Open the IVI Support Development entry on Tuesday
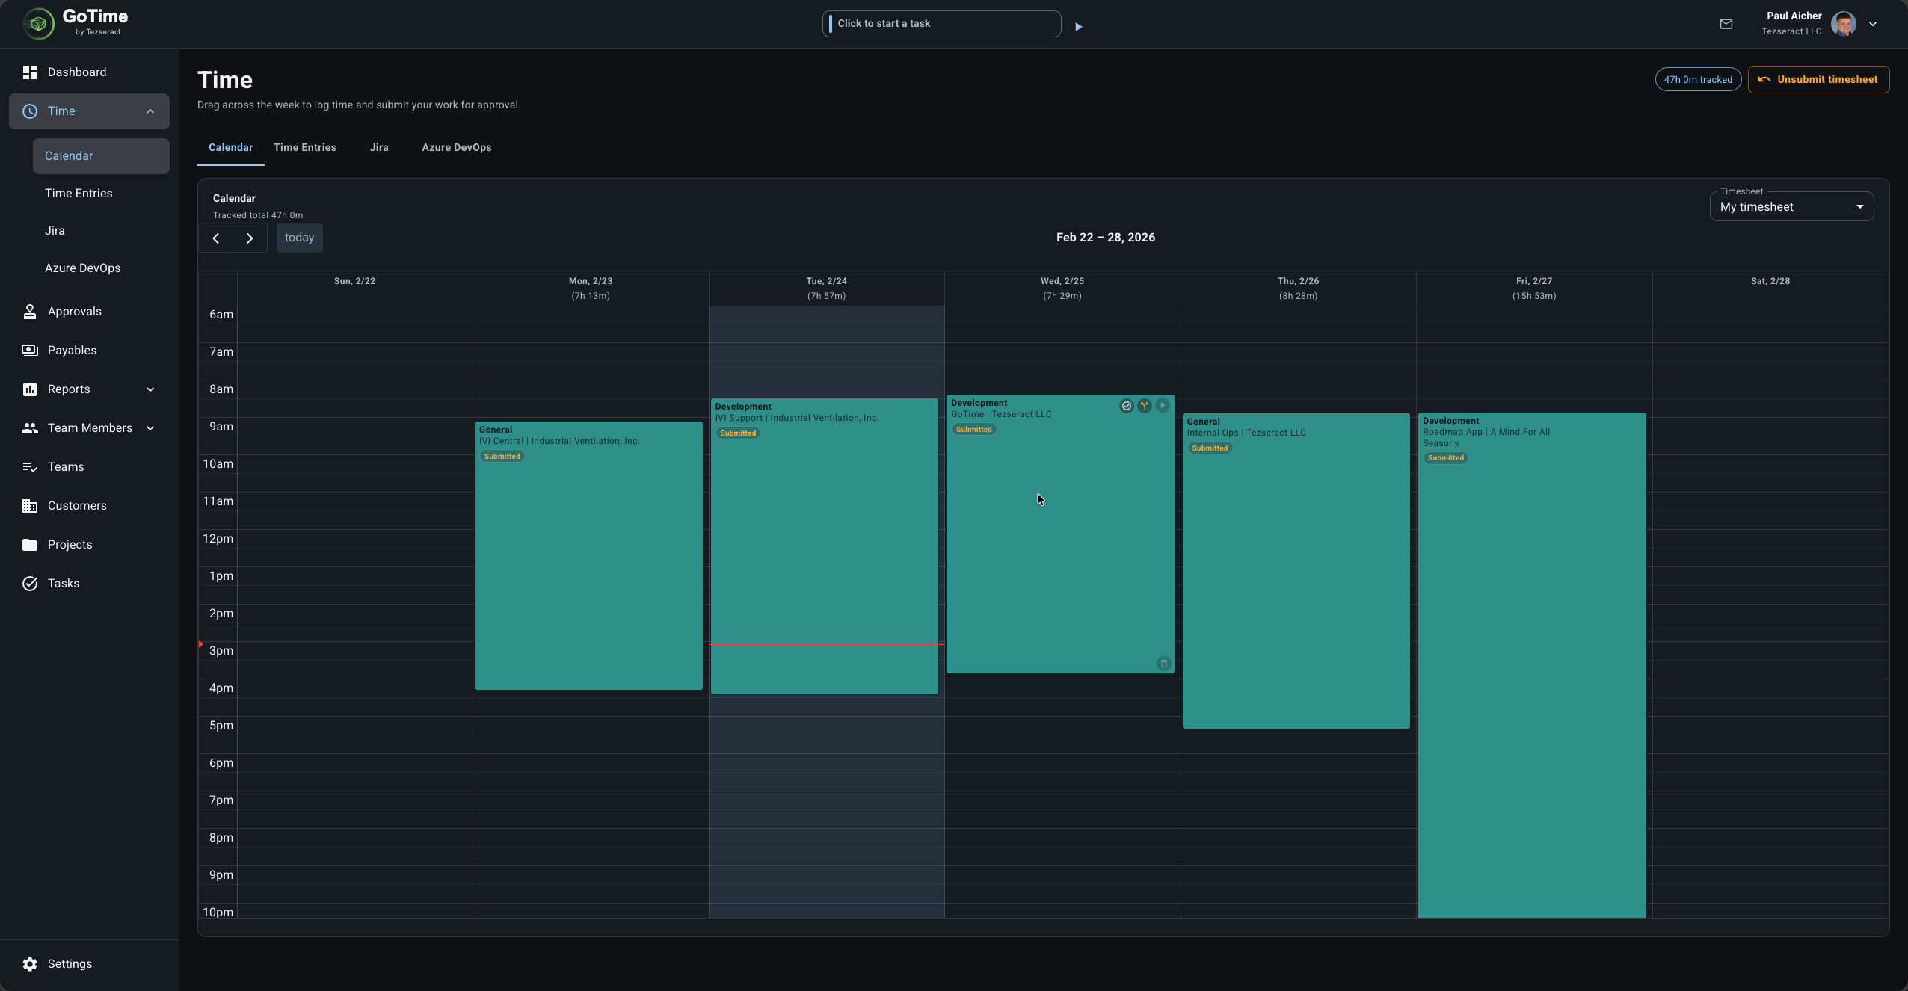 pyautogui.click(x=824, y=546)
